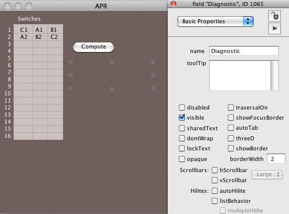The height and width of the screenshot is (214, 289).
Task: Select the C1 cell in the Switches table
Action: [x=24, y=30]
